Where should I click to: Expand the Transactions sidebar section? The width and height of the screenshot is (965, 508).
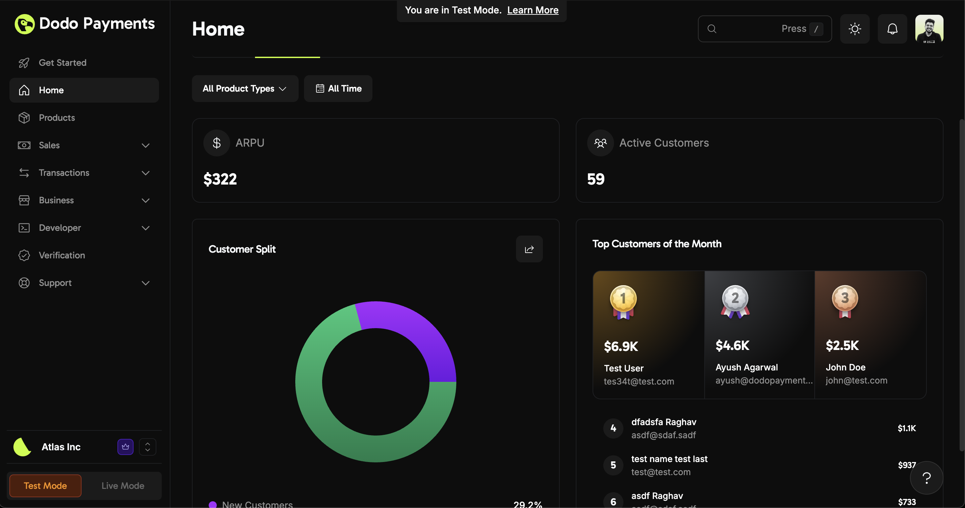(x=63, y=173)
